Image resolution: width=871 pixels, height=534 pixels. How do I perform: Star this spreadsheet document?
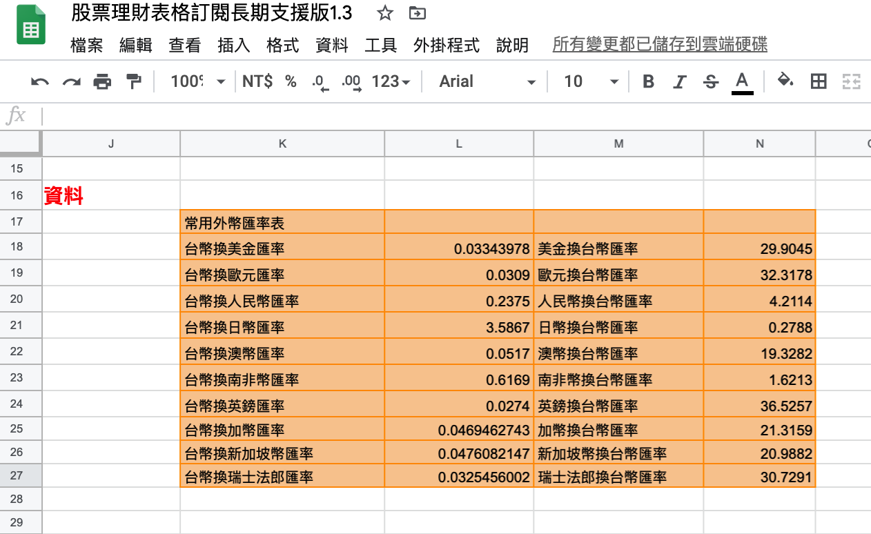pyautogui.click(x=385, y=13)
